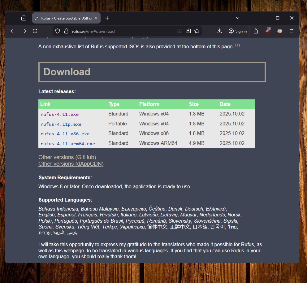Open a new tab with the plus button
Screen dimensions: 307x283
pyautogui.click(x=107, y=18)
